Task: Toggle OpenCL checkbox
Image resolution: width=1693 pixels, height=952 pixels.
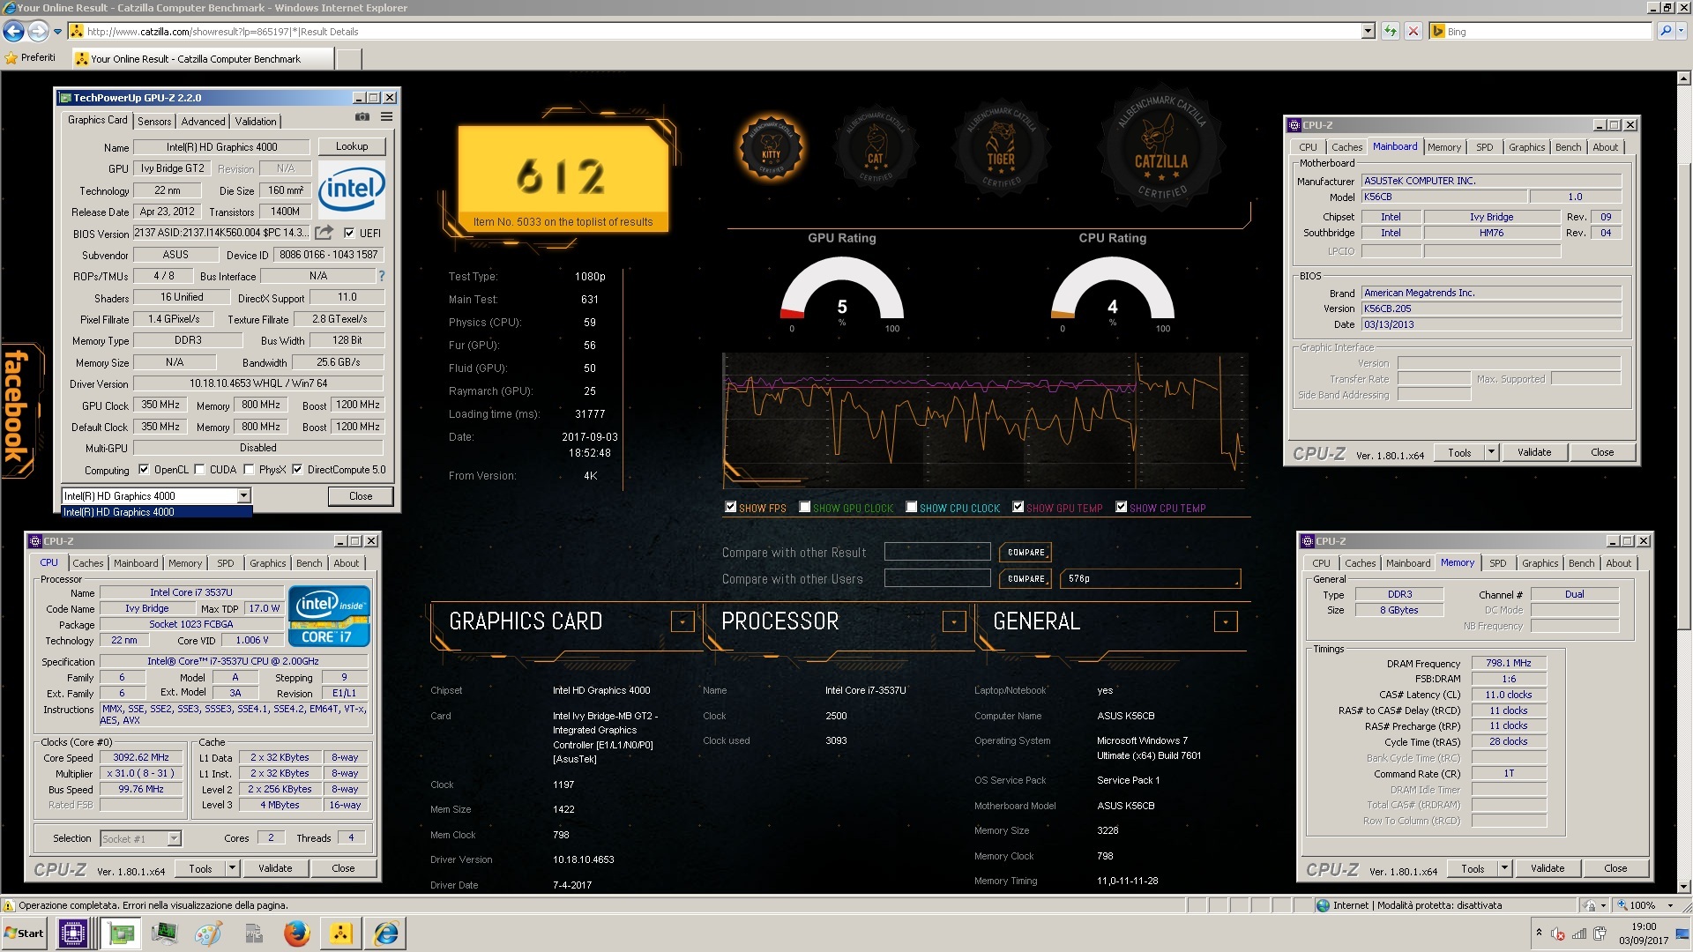Action: (x=144, y=470)
